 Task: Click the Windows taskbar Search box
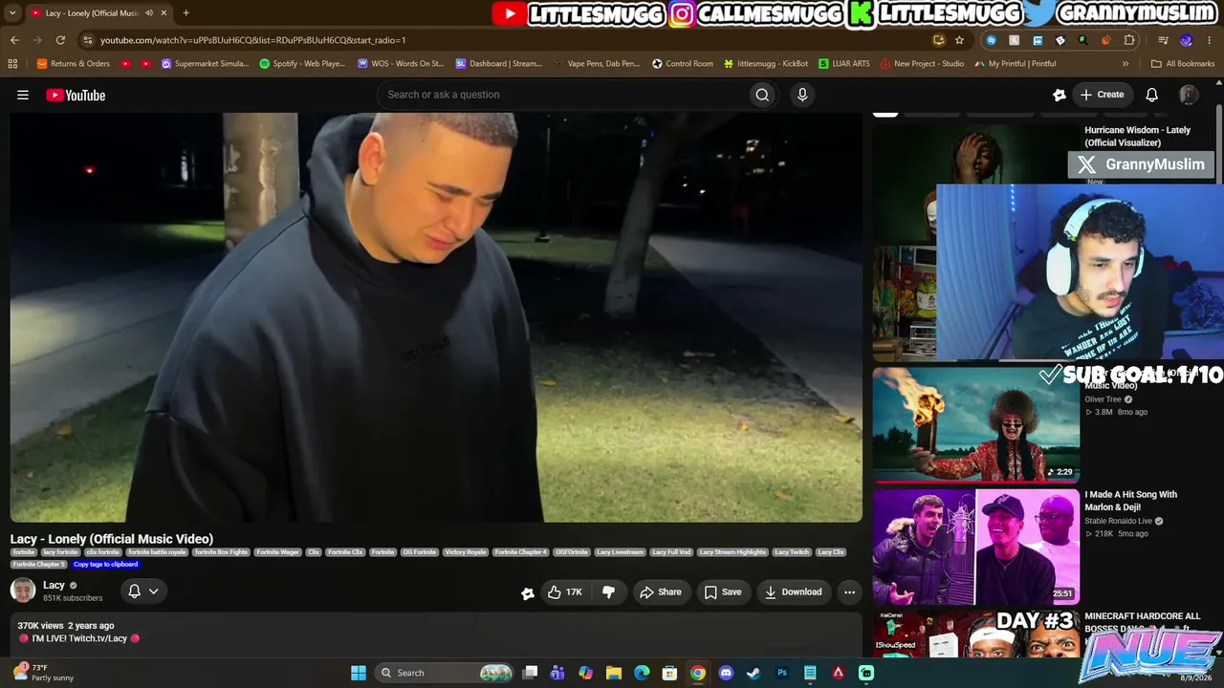coord(444,673)
